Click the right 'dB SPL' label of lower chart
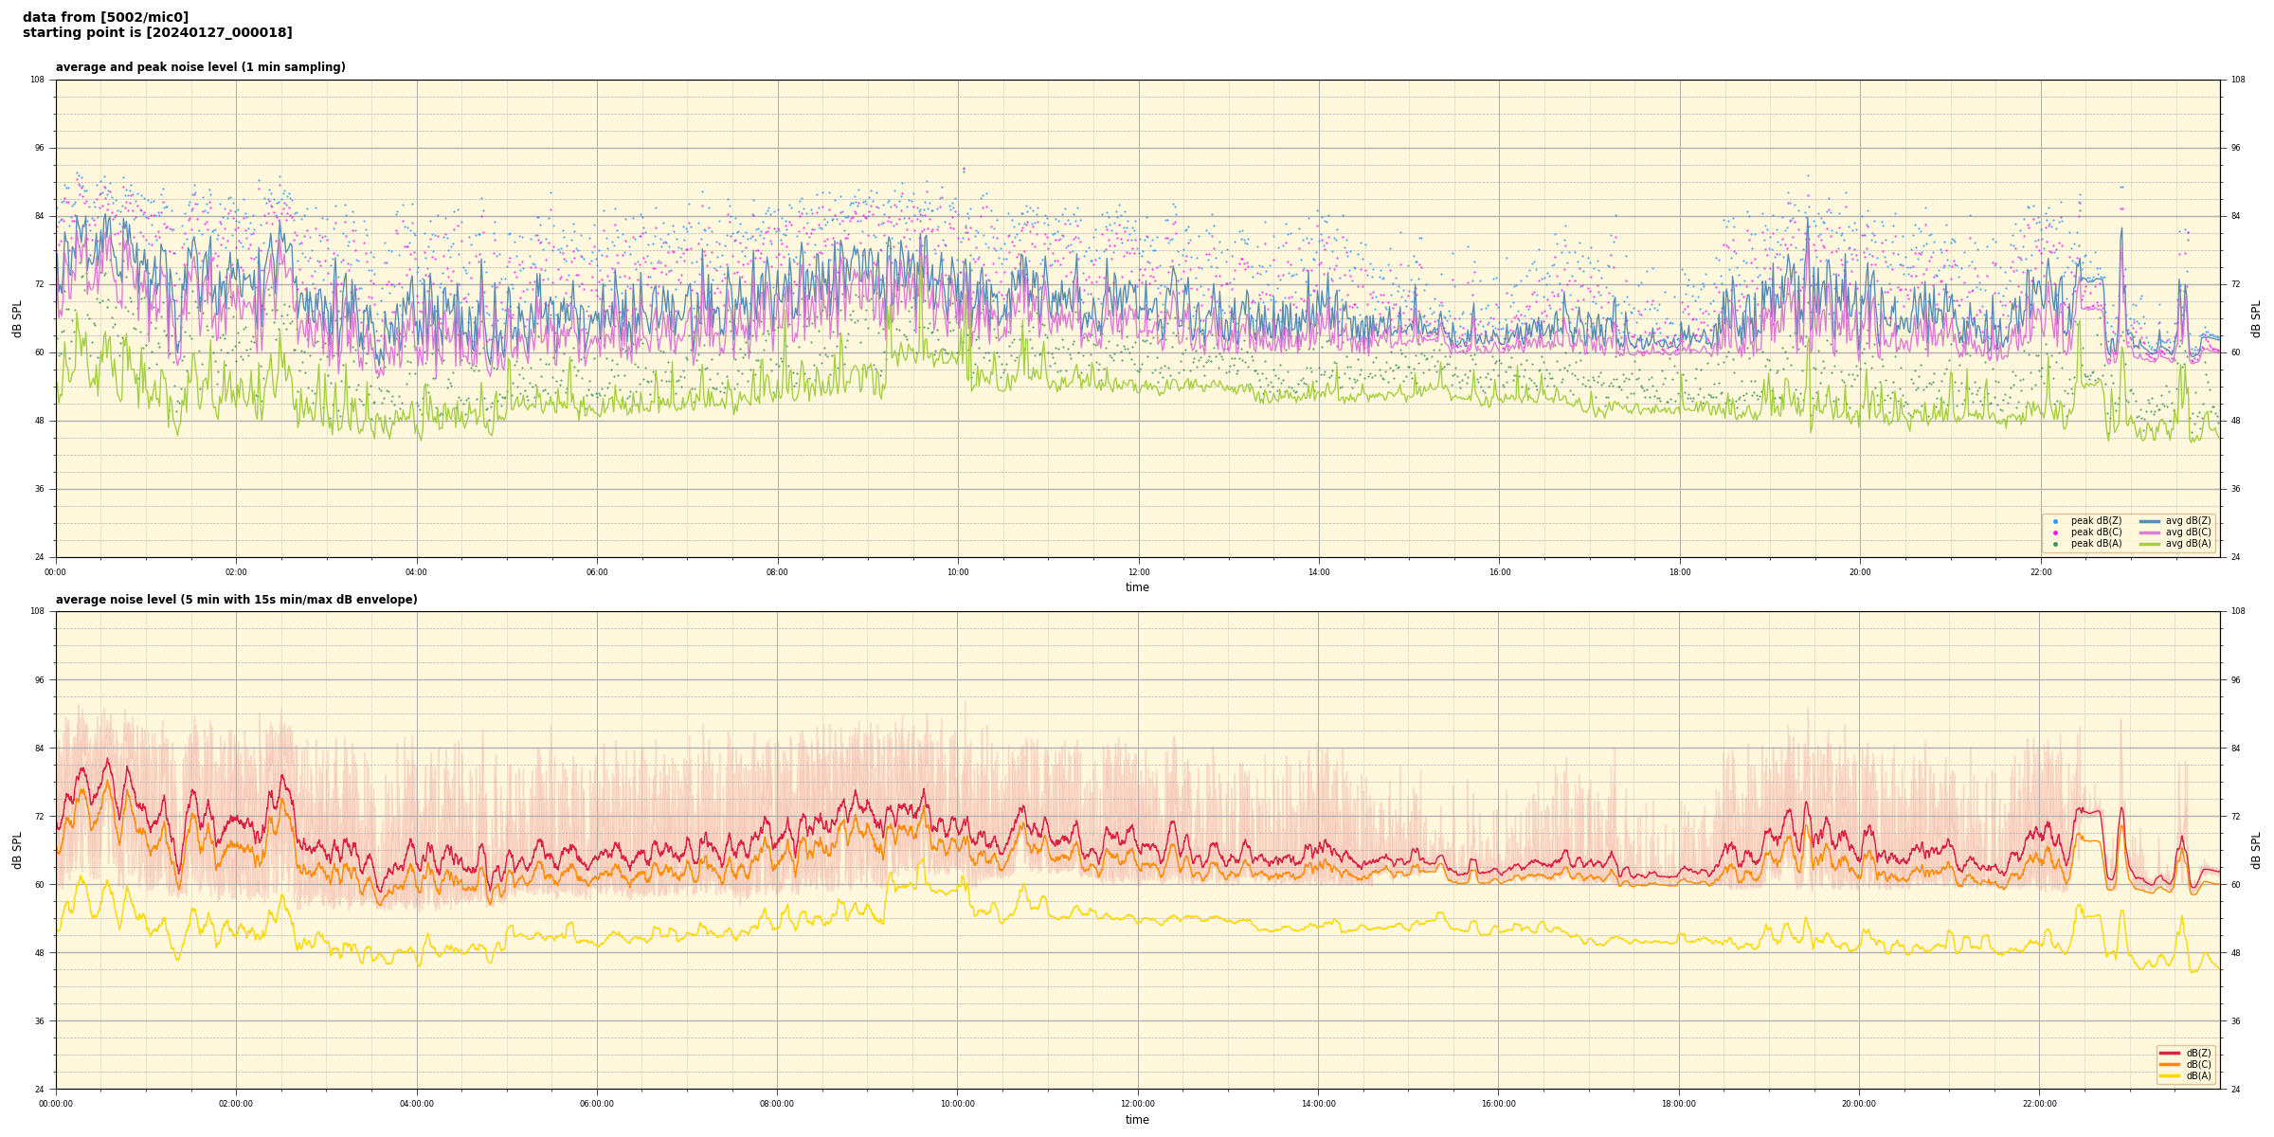 [2256, 850]
